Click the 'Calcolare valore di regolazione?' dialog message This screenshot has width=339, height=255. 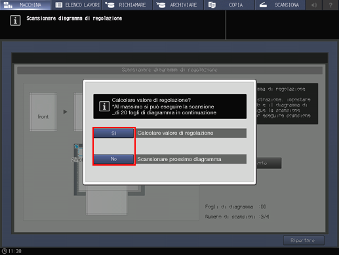[170, 106]
